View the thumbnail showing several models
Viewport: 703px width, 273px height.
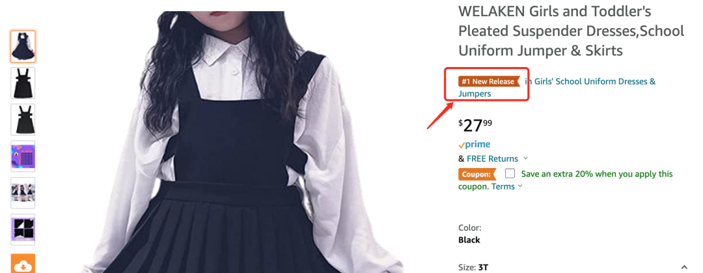23,193
